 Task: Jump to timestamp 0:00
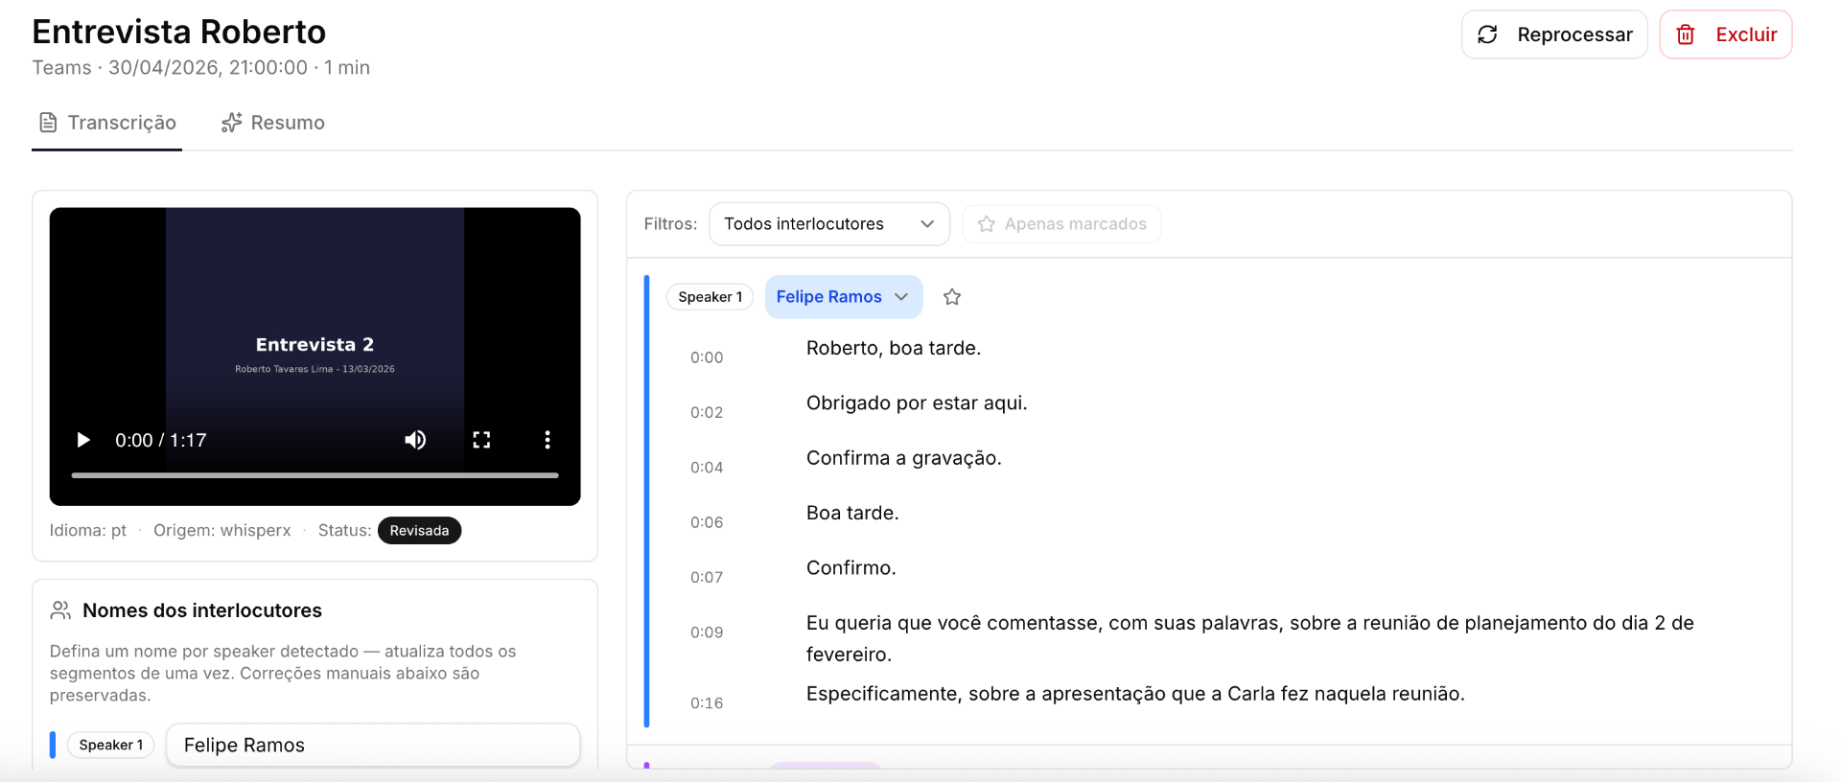707,357
